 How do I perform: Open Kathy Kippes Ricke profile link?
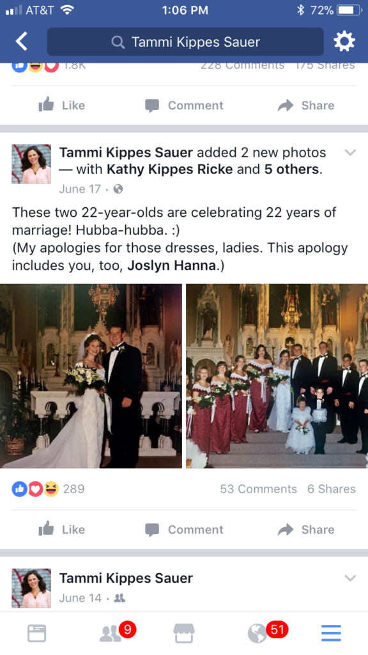(170, 169)
